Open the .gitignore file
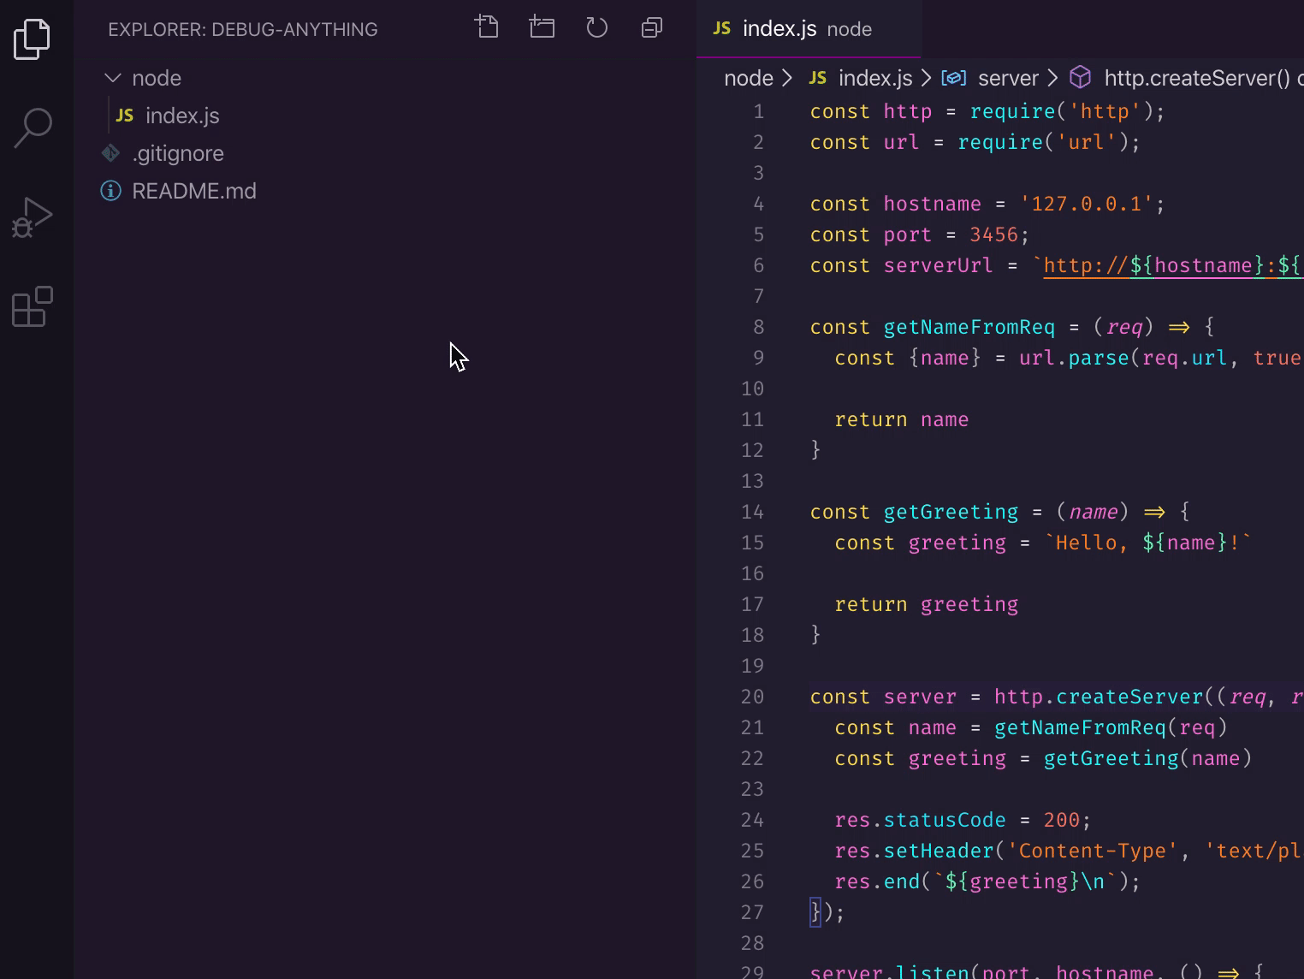The width and height of the screenshot is (1304, 979). (x=178, y=153)
